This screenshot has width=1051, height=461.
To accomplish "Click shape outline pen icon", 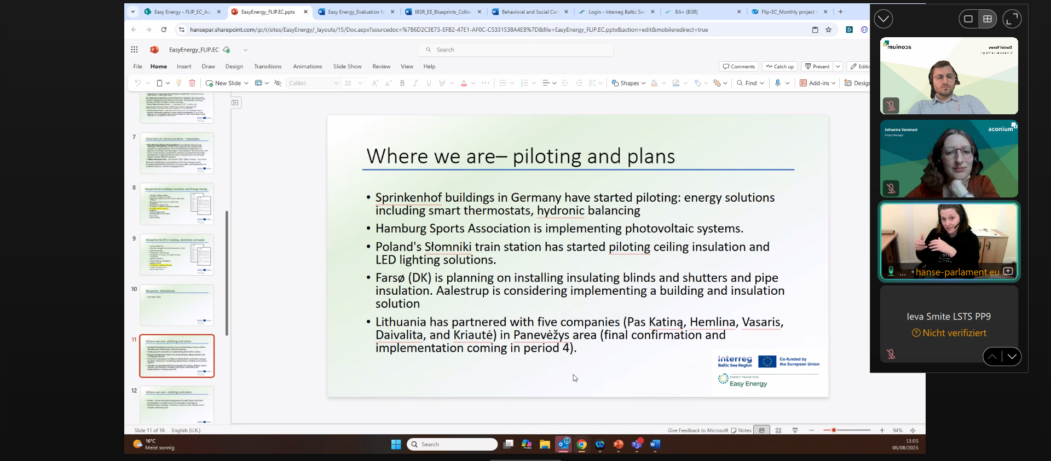I will click(x=676, y=83).
